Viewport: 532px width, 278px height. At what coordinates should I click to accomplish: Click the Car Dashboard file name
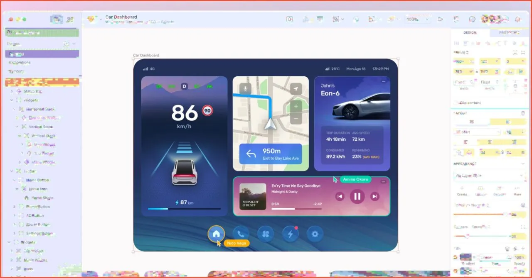(x=121, y=17)
